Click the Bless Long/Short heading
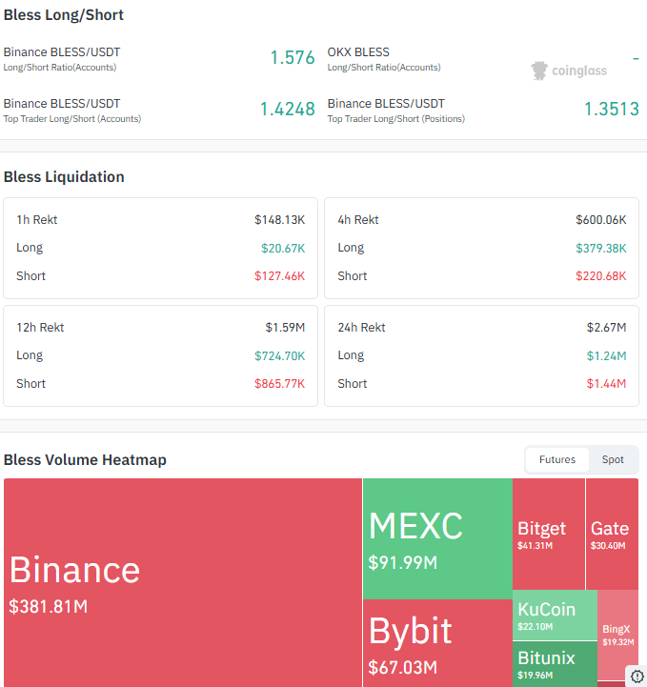 click(x=64, y=15)
